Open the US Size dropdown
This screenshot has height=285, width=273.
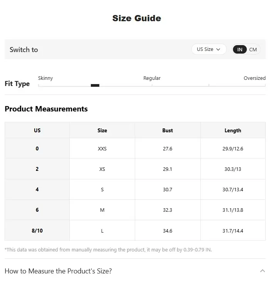pyautogui.click(x=208, y=49)
